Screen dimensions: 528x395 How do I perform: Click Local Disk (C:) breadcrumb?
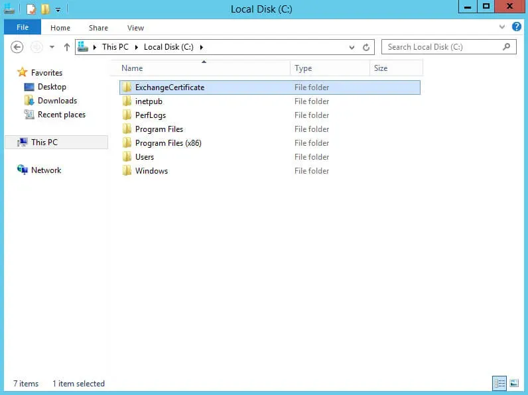pyautogui.click(x=168, y=47)
